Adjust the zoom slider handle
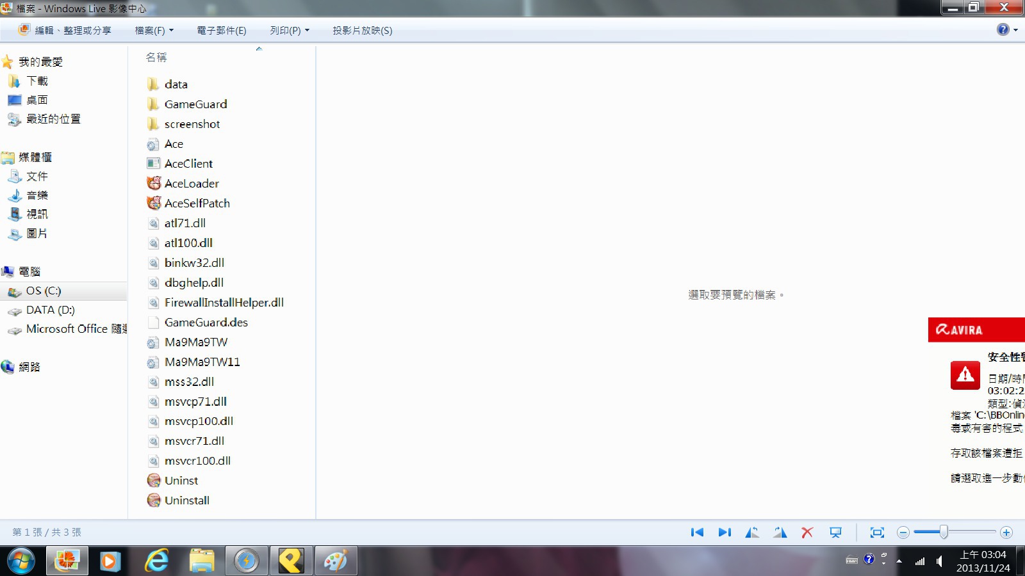Image resolution: width=1025 pixels, height=576 pixels. [x=944, y=532]
